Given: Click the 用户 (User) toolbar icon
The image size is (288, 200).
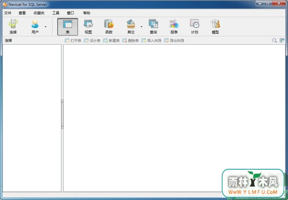Looking at the screenshot, I should point(35,27).
